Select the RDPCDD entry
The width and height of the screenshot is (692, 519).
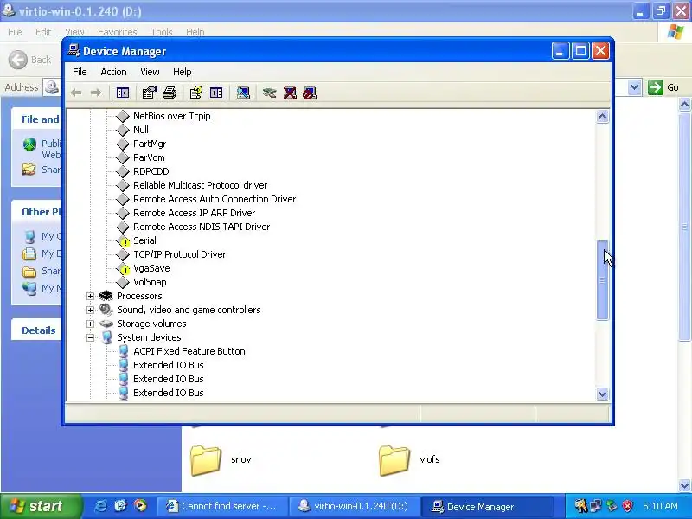[x=151, y=171]
